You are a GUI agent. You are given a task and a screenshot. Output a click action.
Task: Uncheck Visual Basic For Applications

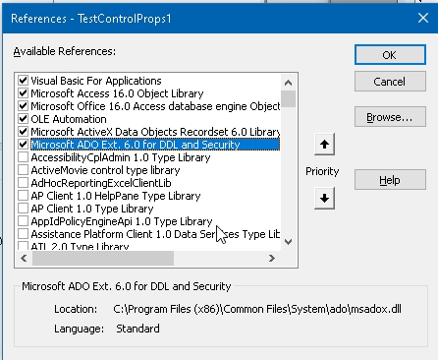tap(23, 81)
